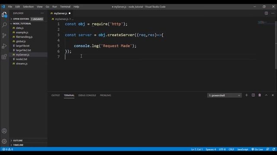Click Ln 7, Col 1 status item

197,149
